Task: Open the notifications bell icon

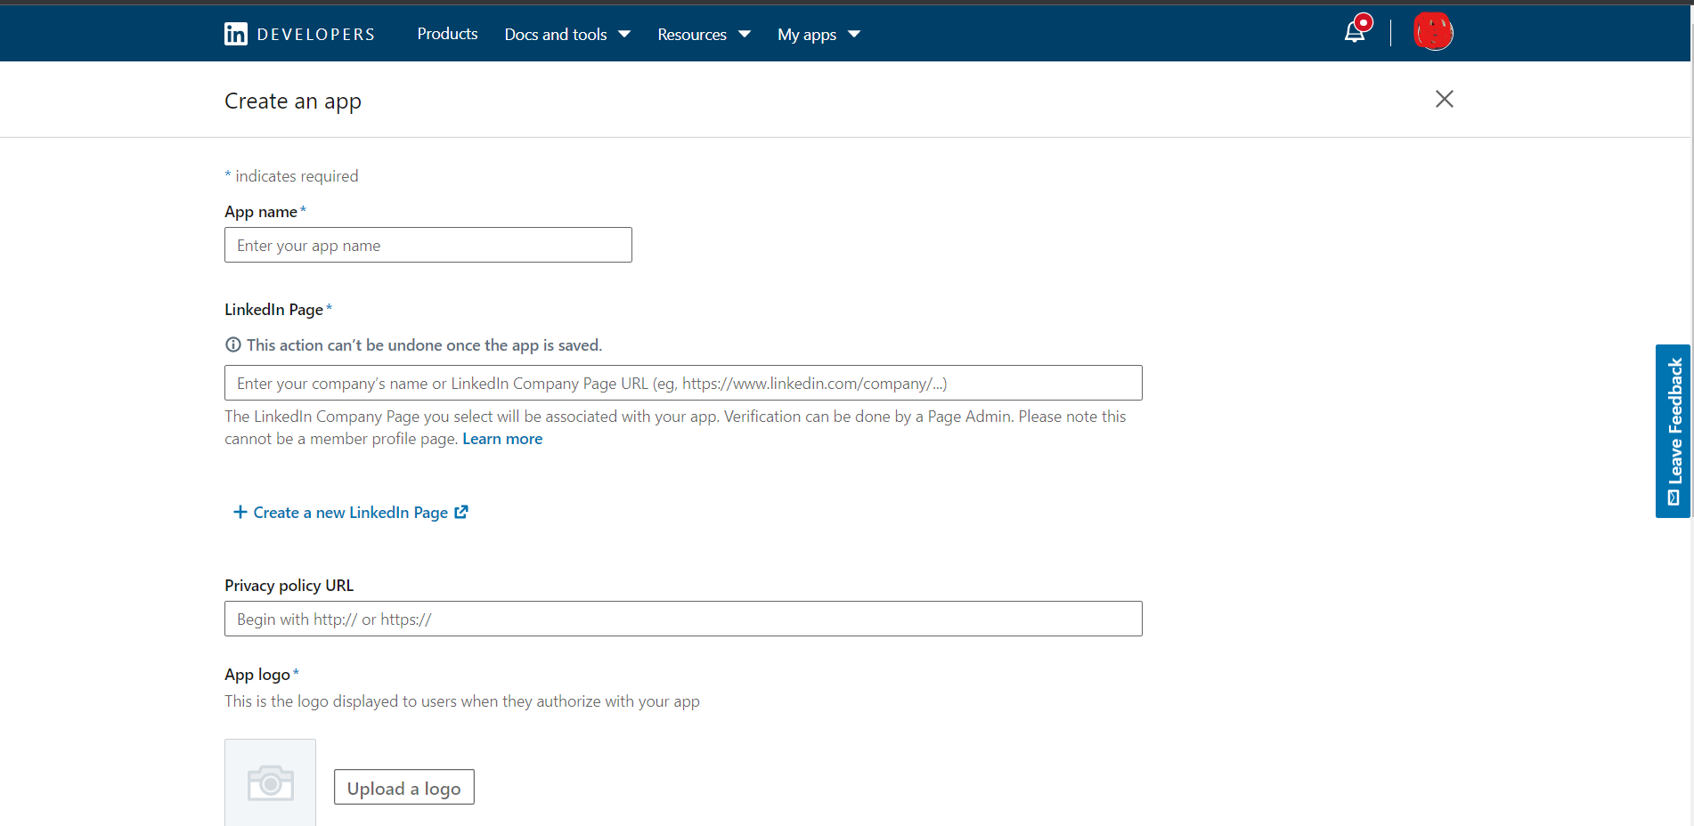Action: click(1354, 33)
